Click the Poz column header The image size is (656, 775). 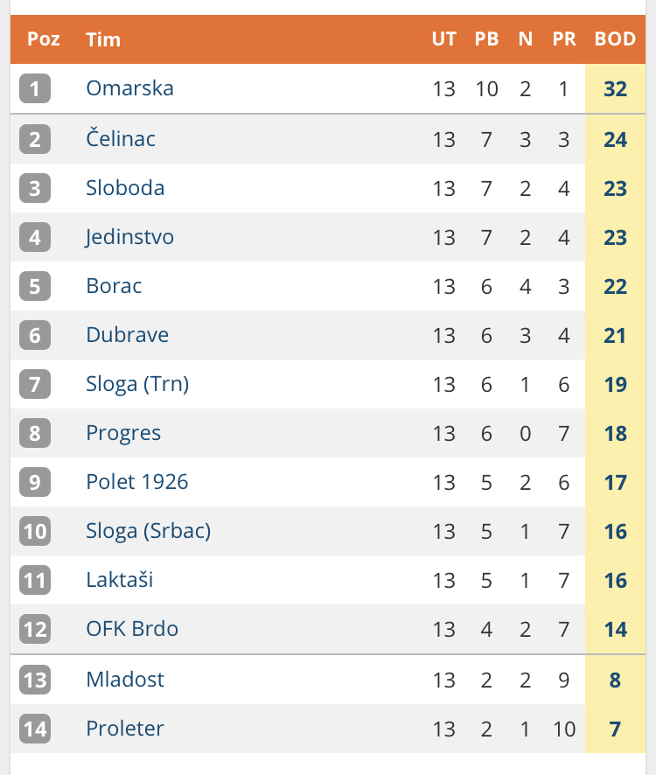tap(44, 39)
